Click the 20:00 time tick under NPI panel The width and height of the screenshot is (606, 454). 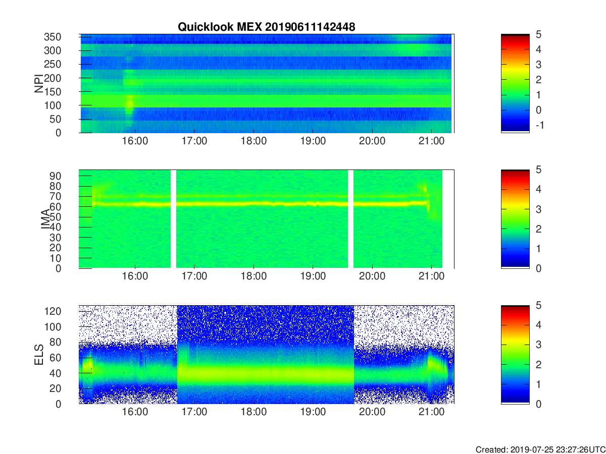pyautogui.click(x=372, y=141)
